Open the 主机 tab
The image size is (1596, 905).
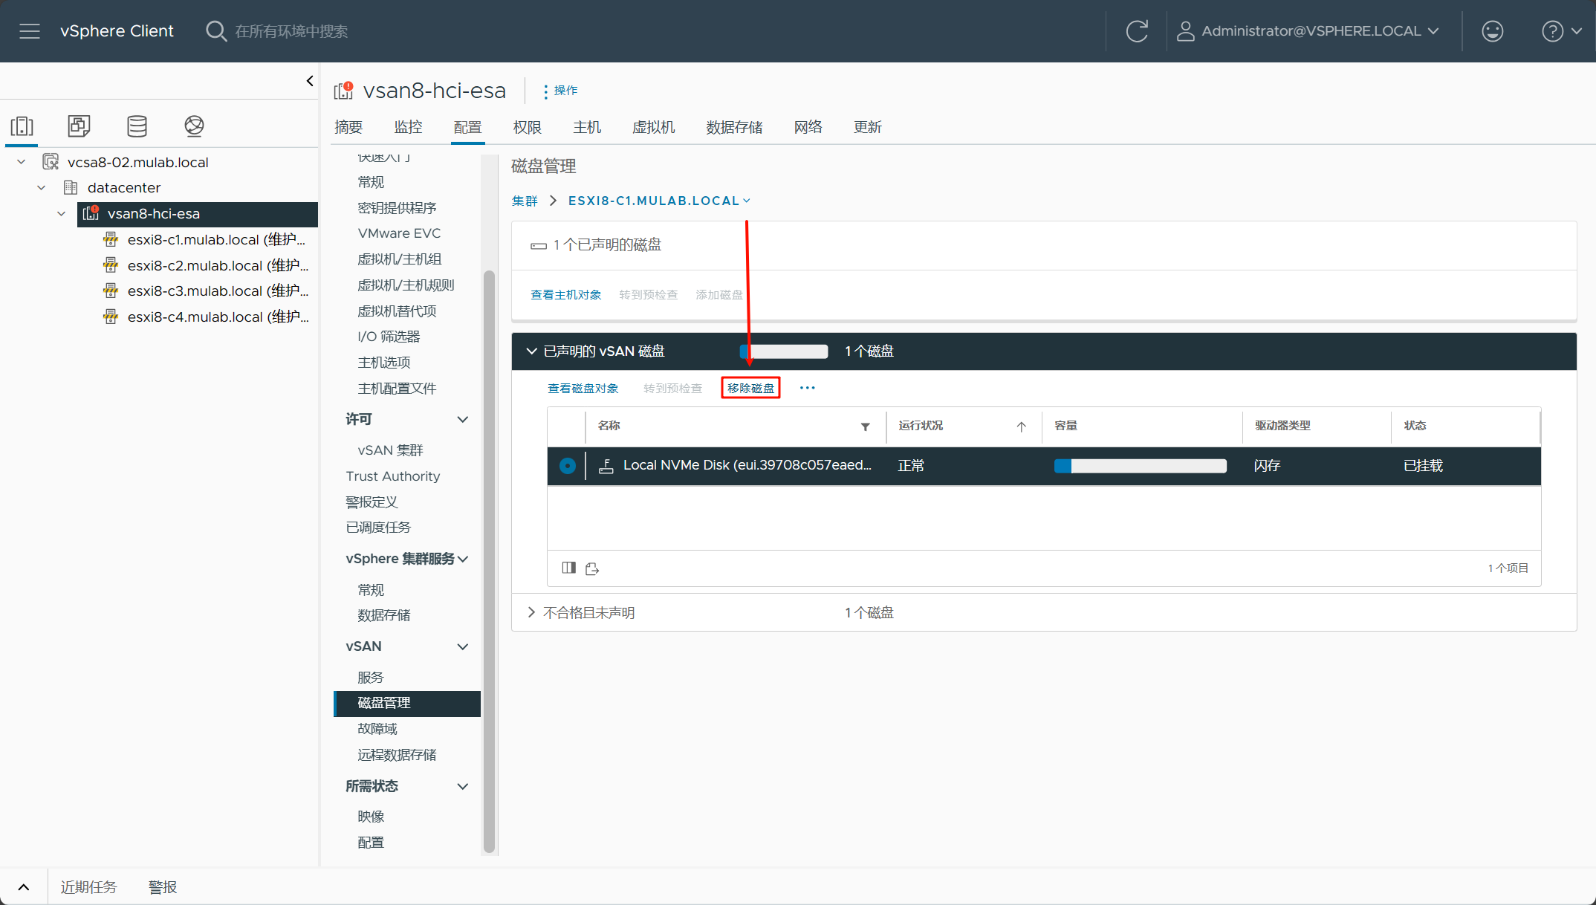tap(587, 127)
